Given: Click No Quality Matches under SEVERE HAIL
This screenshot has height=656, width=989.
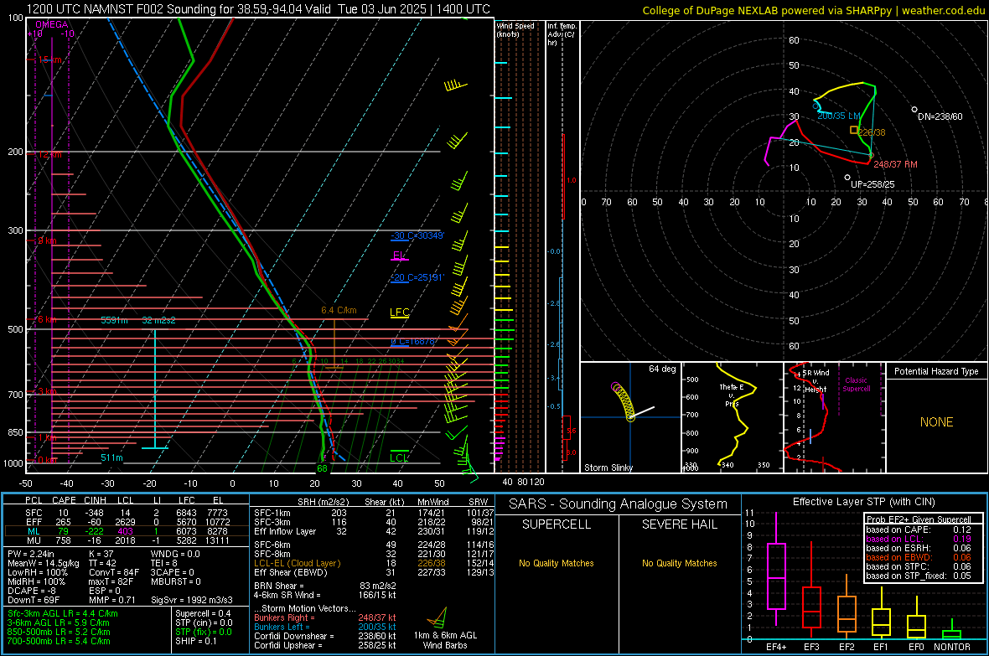Looking at the screenshot, I should [x=679, y=563].
